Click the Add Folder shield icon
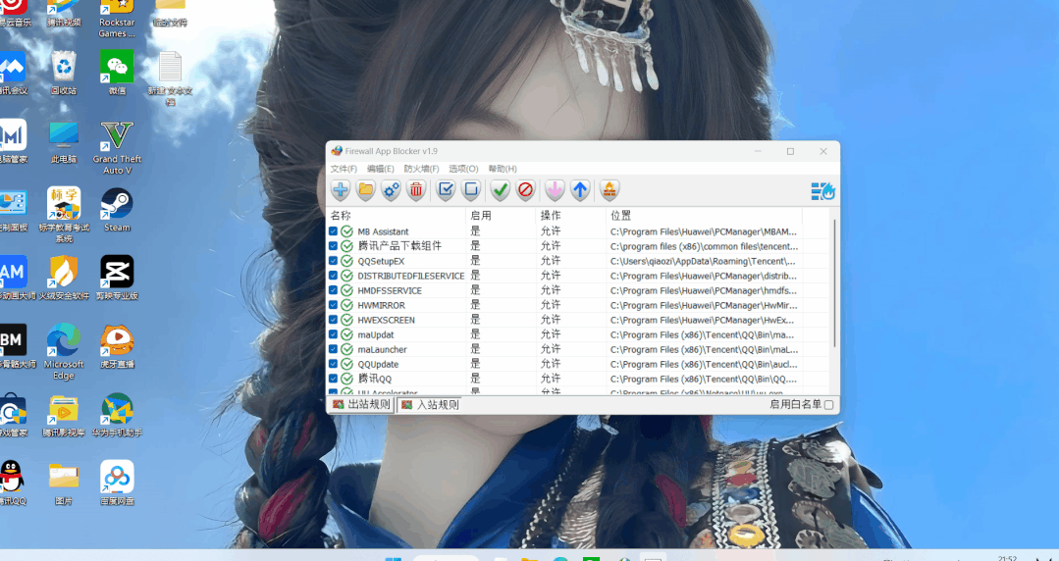 [366, 190]
